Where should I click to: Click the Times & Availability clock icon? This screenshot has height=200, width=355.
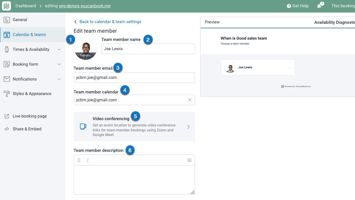(7, 49)
